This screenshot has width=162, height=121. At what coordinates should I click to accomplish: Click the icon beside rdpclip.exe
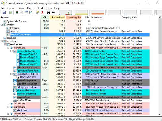tap(15, 110)
